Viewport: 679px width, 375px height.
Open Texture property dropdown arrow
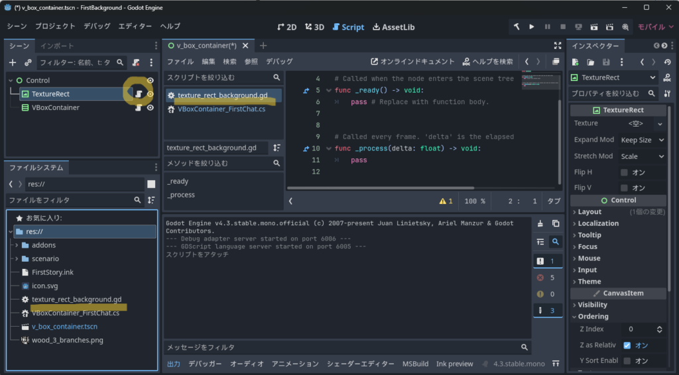660,124
